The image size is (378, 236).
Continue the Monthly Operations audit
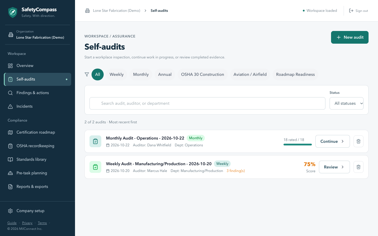pyautogui.click(x=333, y=141)
